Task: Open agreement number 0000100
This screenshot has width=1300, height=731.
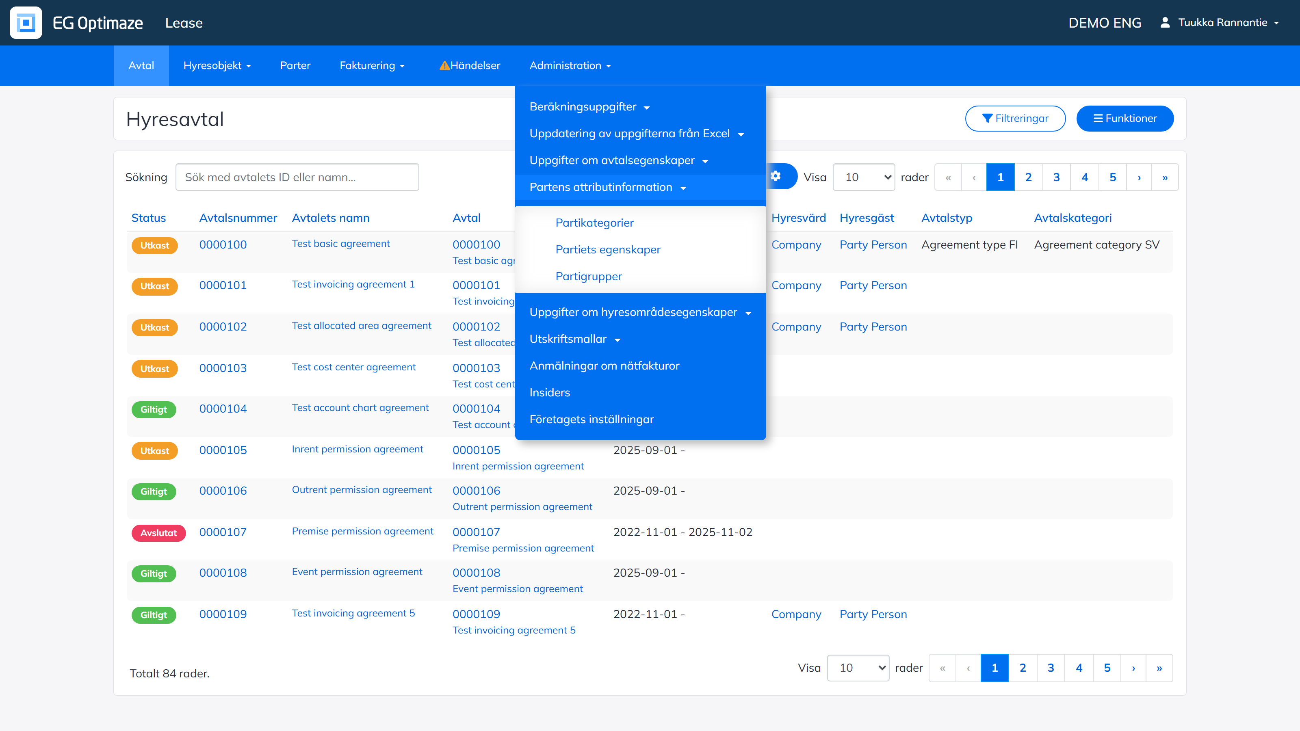Action: coord(223,244)
